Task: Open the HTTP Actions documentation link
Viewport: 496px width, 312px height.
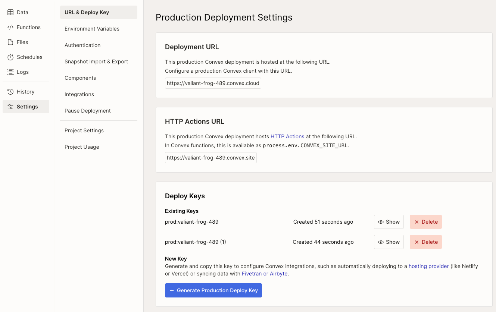Action: [x=287, y=136]
